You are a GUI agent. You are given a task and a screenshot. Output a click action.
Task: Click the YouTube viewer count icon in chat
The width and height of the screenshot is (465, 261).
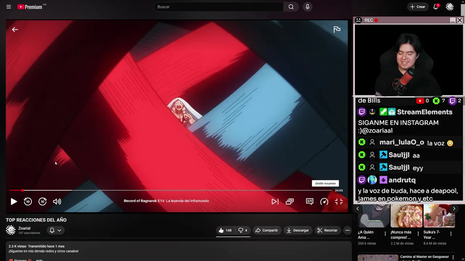(420, 101)
